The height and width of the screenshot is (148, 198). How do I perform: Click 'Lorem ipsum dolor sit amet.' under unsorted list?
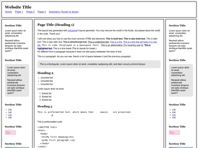pos(51,89)
